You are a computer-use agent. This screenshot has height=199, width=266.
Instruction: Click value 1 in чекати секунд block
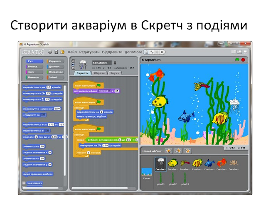89,153
